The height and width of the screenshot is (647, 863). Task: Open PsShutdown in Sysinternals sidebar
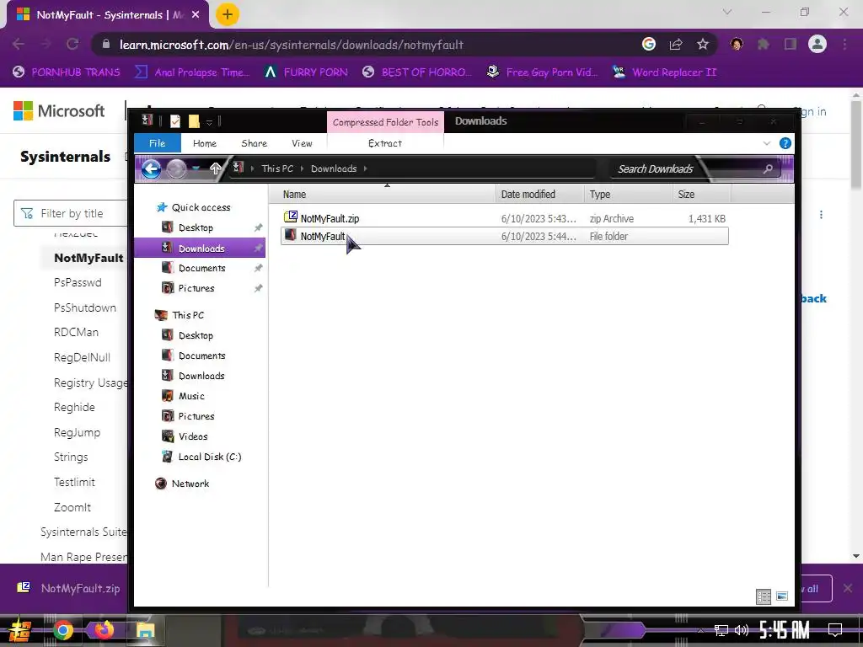click(x=85, y=307)
